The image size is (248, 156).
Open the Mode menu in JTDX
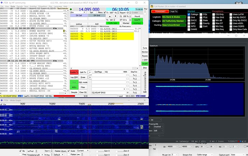click(13, 6)
